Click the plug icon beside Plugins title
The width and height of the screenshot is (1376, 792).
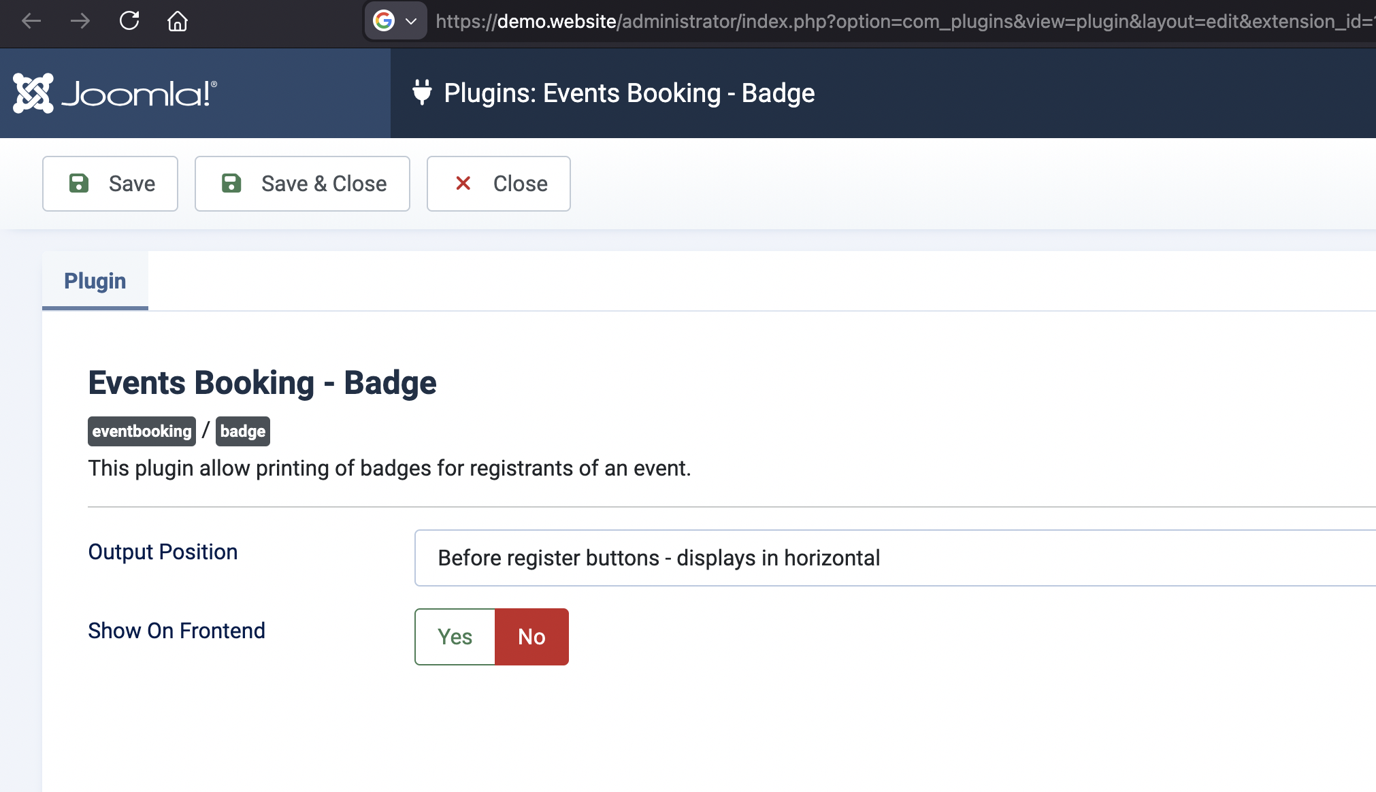[422, 93]
